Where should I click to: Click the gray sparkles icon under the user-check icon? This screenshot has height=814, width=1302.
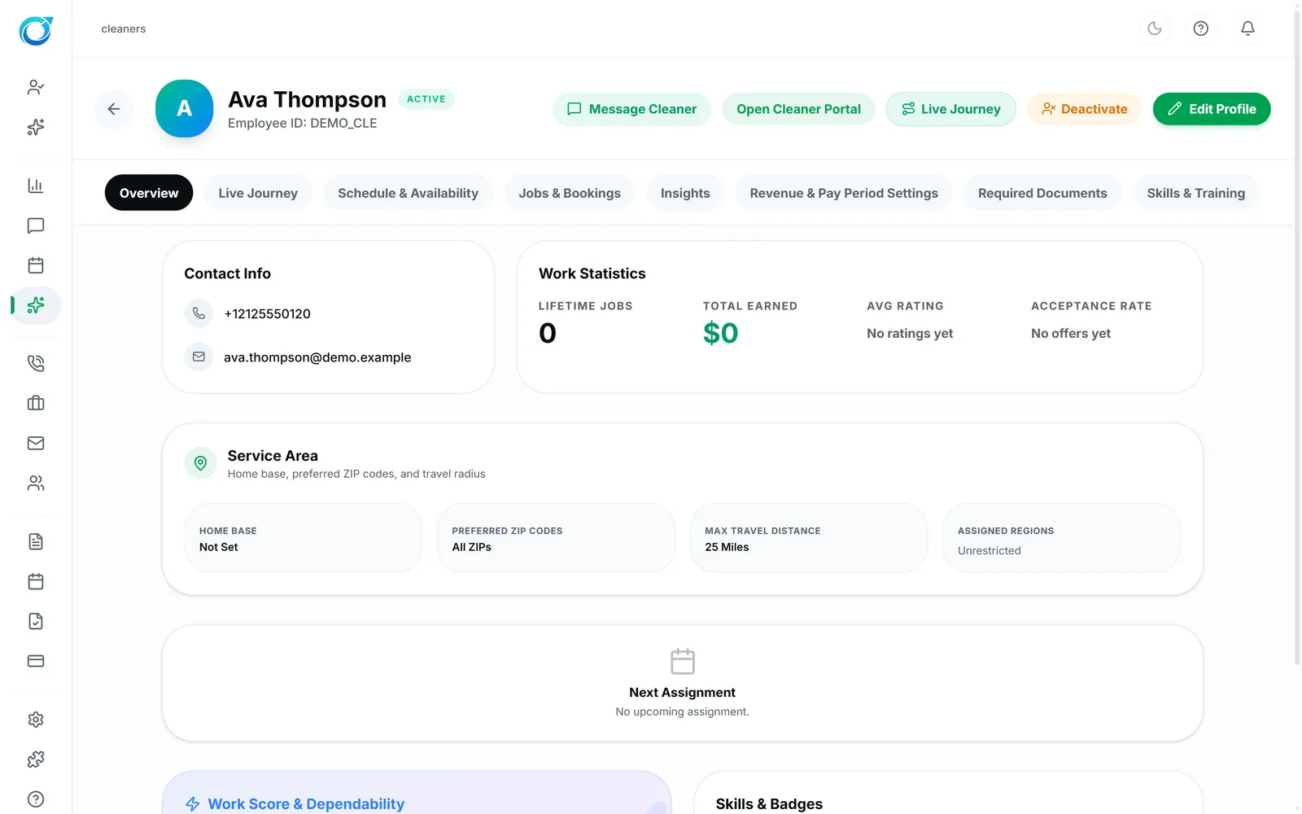pyautogui.click(x=36, y=127)
